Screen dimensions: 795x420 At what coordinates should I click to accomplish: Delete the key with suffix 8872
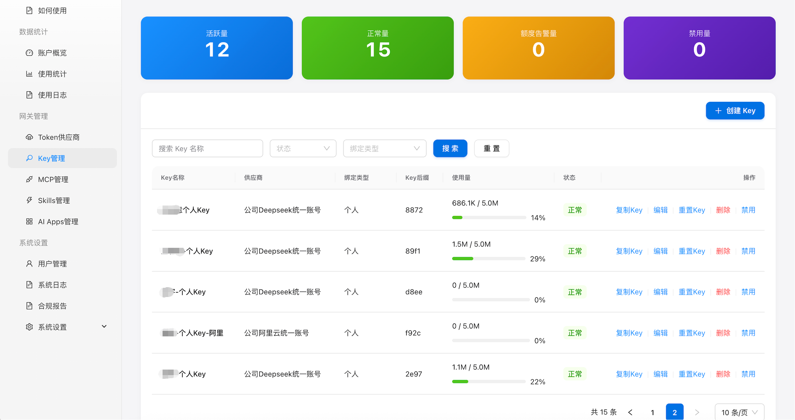pyautogui.click(x=723, y=210)
